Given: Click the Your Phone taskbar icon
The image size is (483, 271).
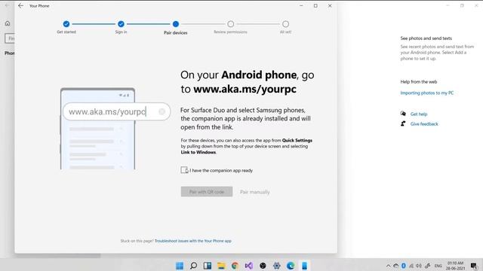Looking at the screenshot, I should point(304,266).
